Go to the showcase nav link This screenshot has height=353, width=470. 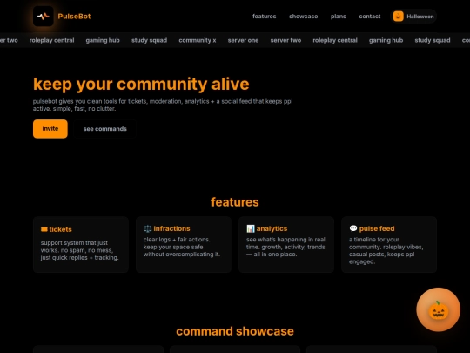point(304,17)
